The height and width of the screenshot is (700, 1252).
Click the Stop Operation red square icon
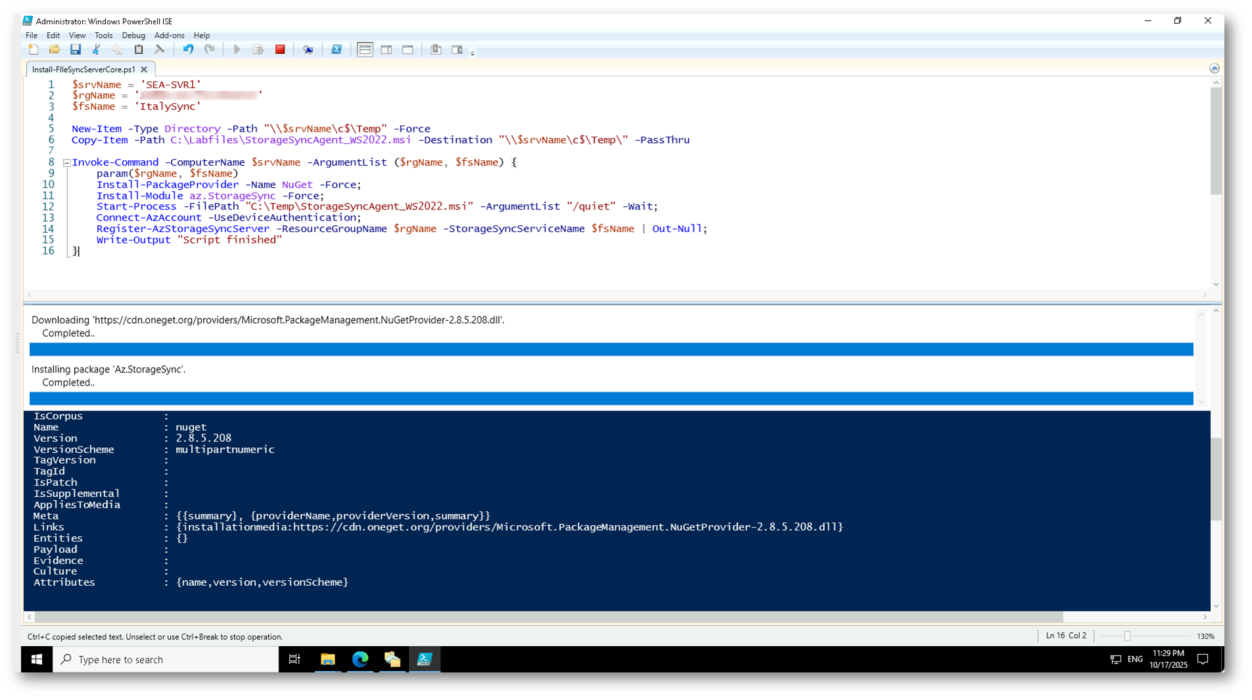[280, 50]
